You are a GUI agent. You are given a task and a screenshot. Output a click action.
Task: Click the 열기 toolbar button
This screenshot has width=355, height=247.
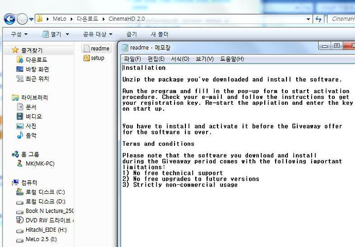pos(52,34)
